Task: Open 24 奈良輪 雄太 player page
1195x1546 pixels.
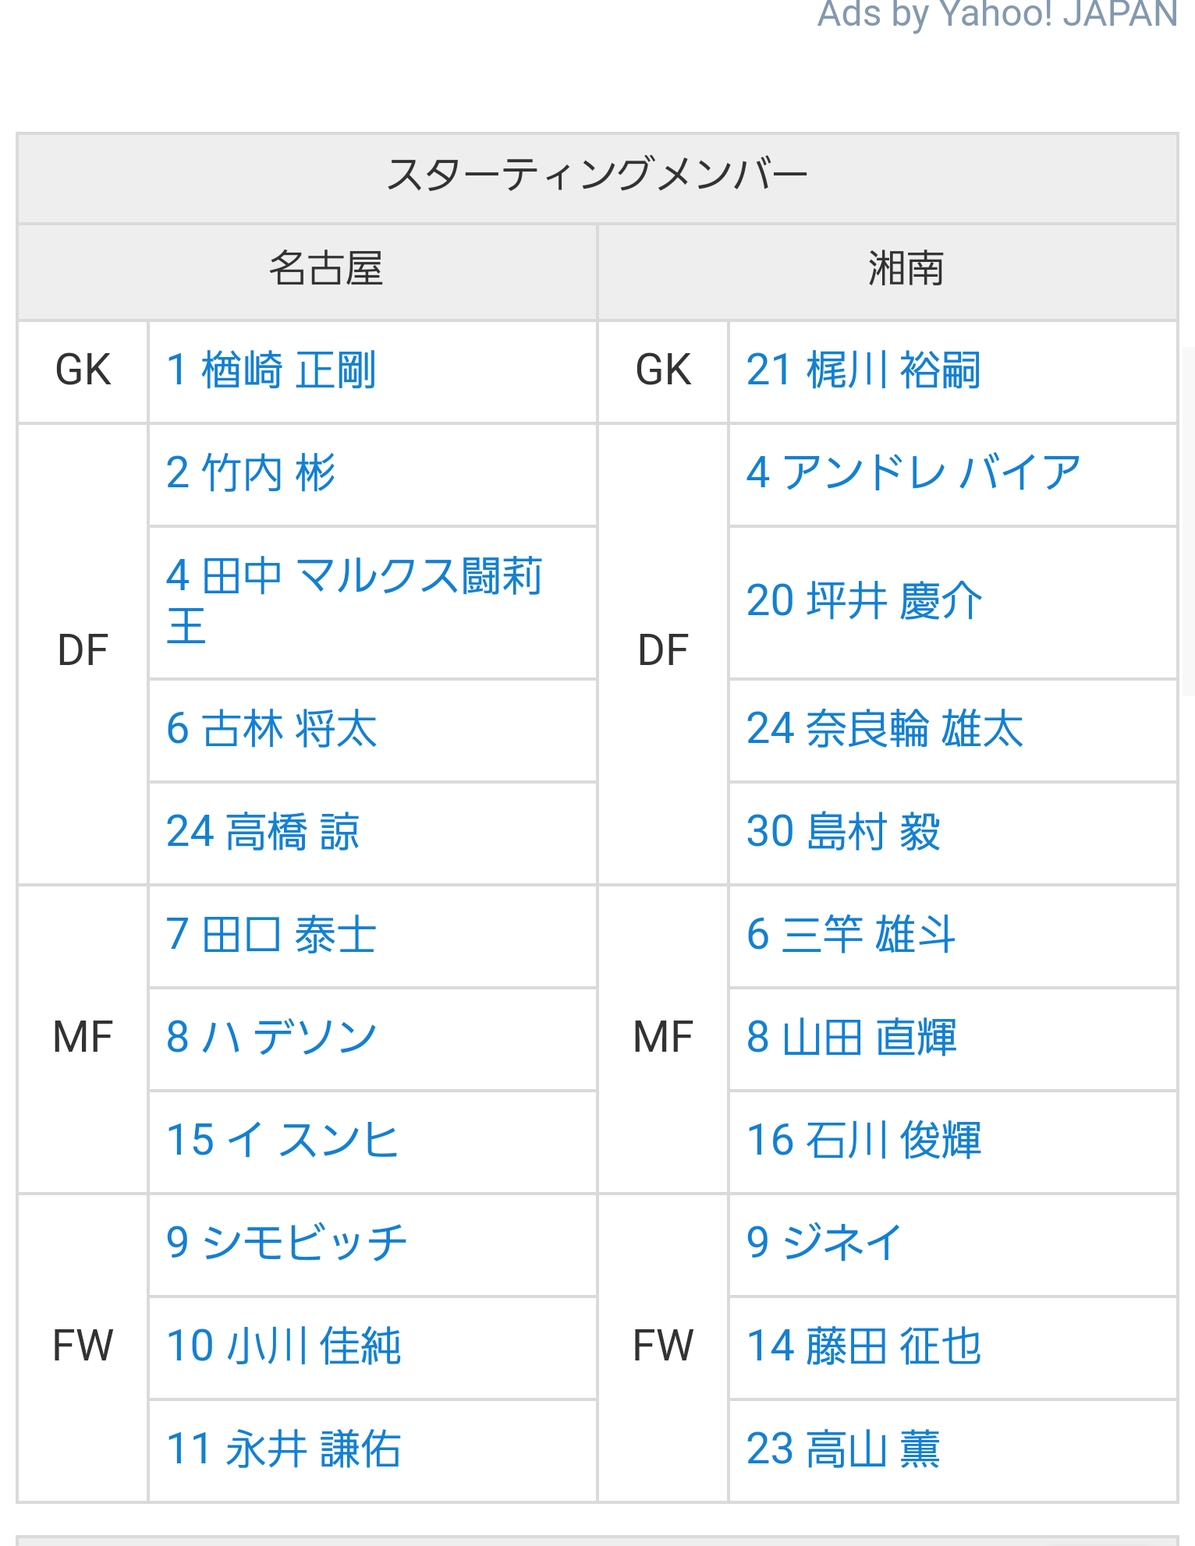Action: click(884, 730)
